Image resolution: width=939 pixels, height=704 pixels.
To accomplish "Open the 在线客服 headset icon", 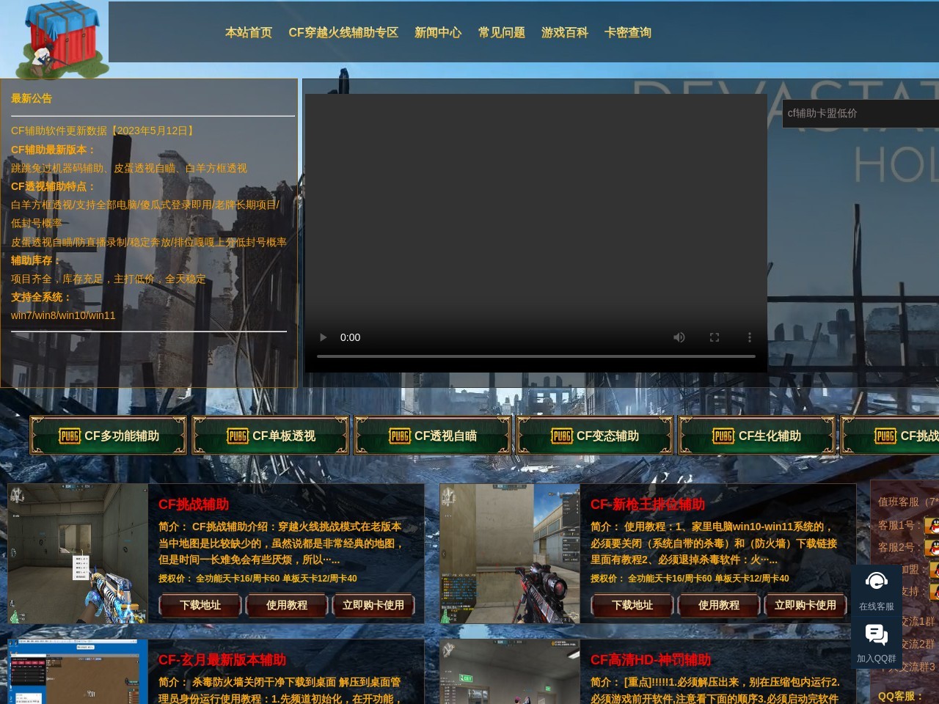I will 877,582.
